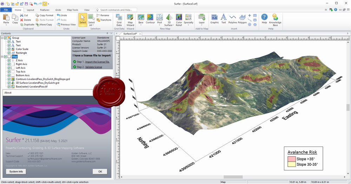Screen dimensions: 351x184
Task: Click the System Info button
Action: (x=16, y=171)
